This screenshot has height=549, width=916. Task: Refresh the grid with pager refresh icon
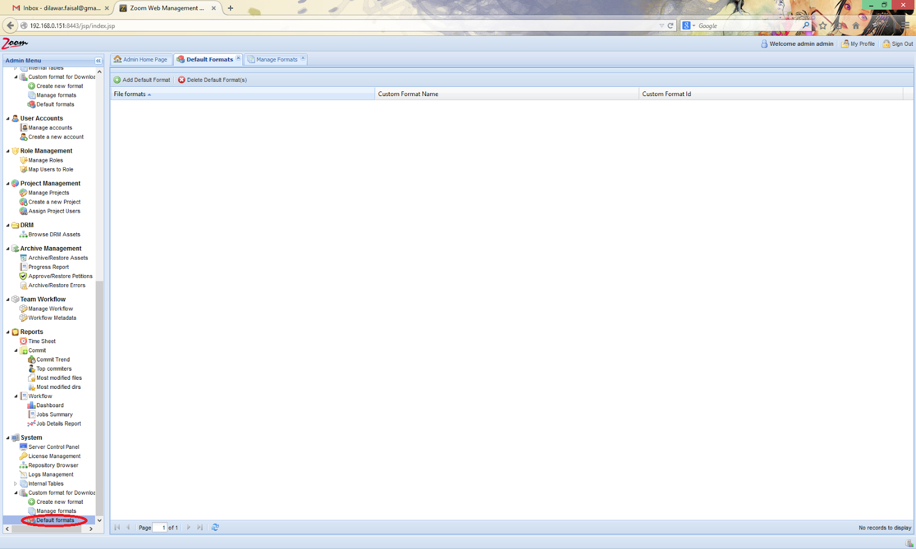[215, 527]
